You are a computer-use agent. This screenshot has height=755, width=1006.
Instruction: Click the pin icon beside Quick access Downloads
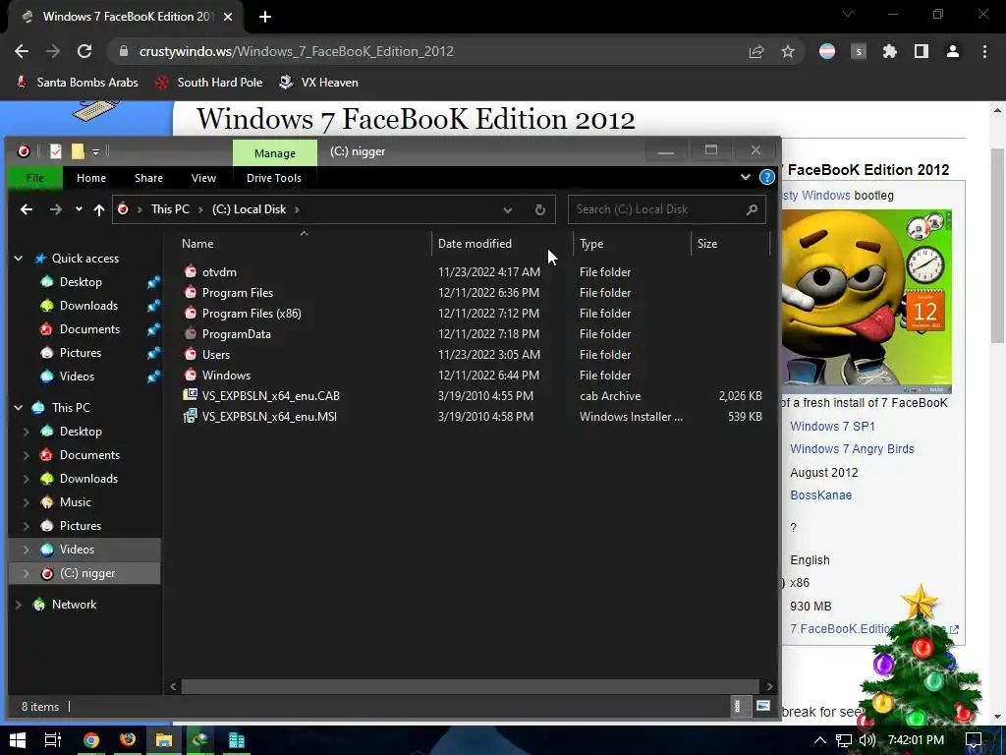click(x=153, y=306)
